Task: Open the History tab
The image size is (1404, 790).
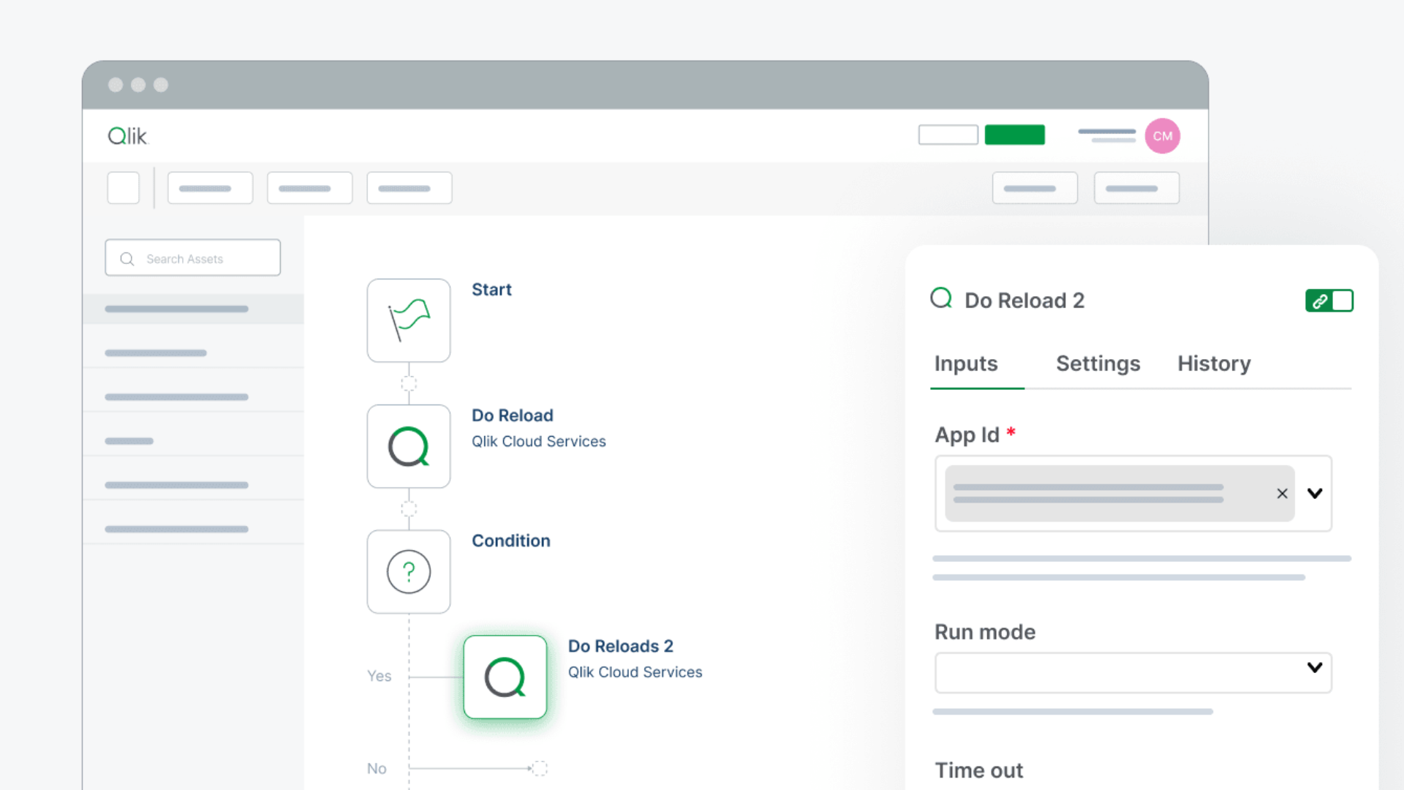Action: point(1214,364)
